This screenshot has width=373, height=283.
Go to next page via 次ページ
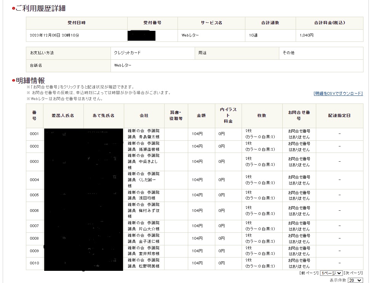[x=353, y=273]
